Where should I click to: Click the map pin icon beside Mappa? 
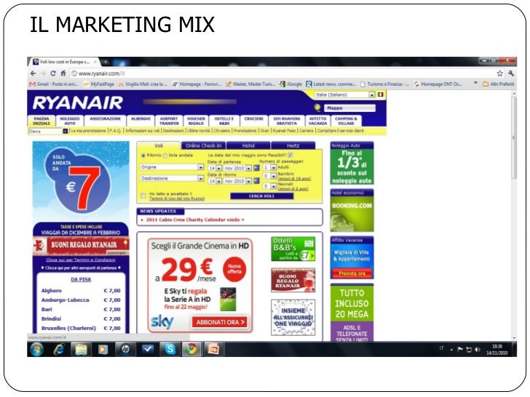click(x=317, y=108)
